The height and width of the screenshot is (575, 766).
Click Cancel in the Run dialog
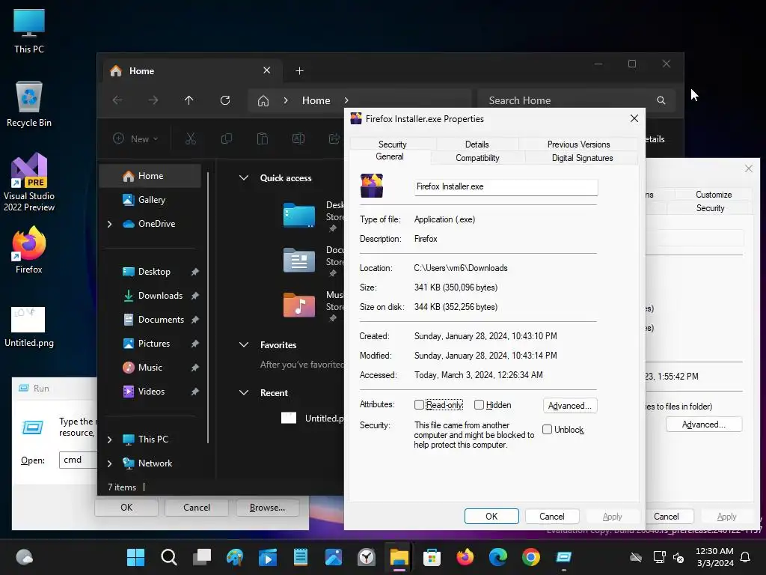[x=197, y=508]
